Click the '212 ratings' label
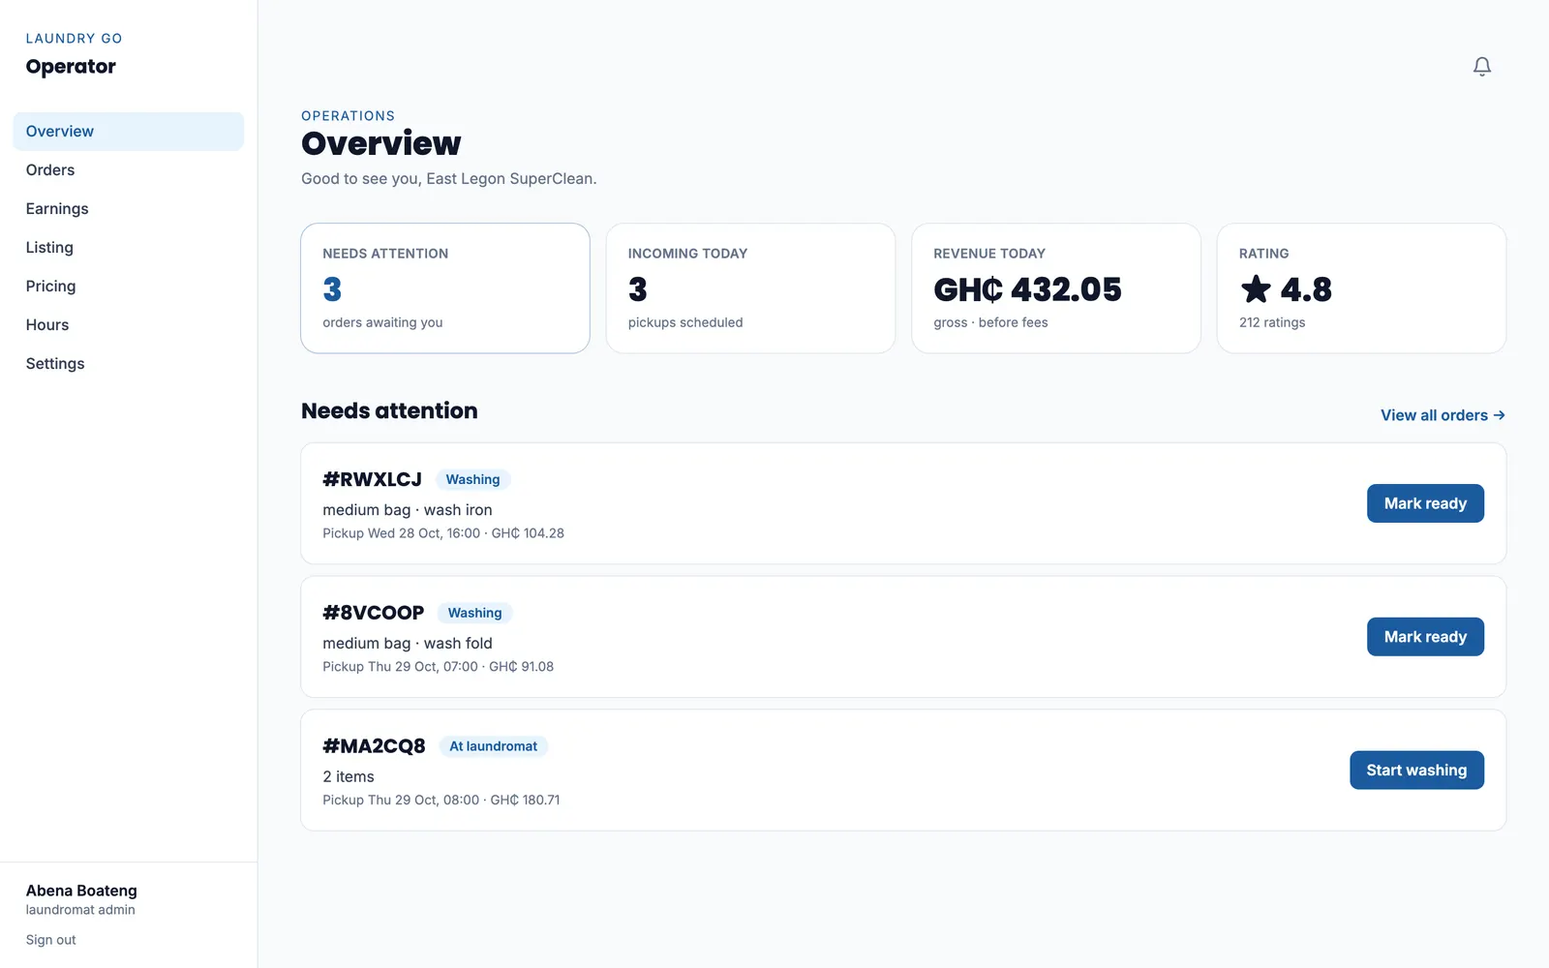The image size is (1549, 968). coord(1272,322)
